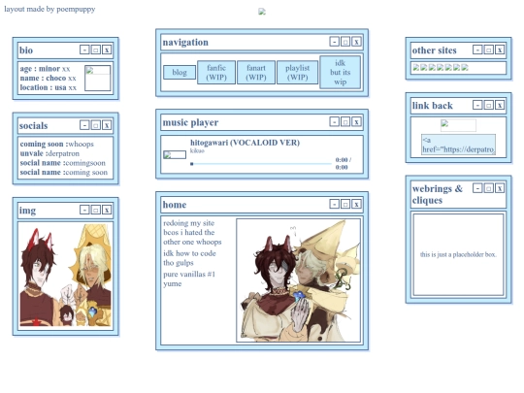
Task: Minimize the navigation window
Action: (334, 42)
